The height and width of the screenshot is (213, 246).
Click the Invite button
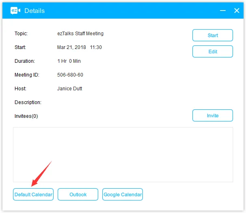(213, 115)
